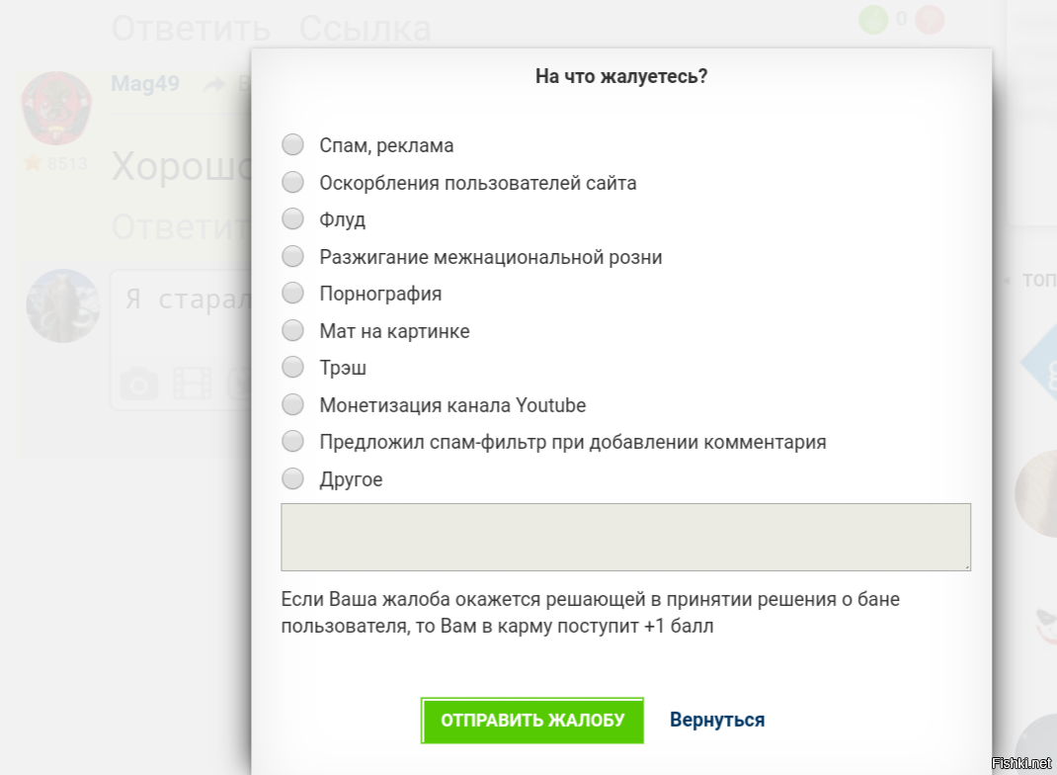Select the "Флуд" radio button
Screen dimensions: 1057x775
292,218
